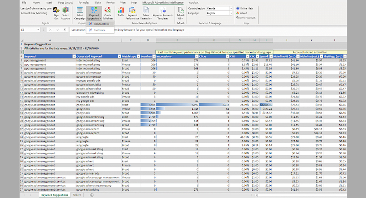Select row 16 header

(x=22, y=105)
